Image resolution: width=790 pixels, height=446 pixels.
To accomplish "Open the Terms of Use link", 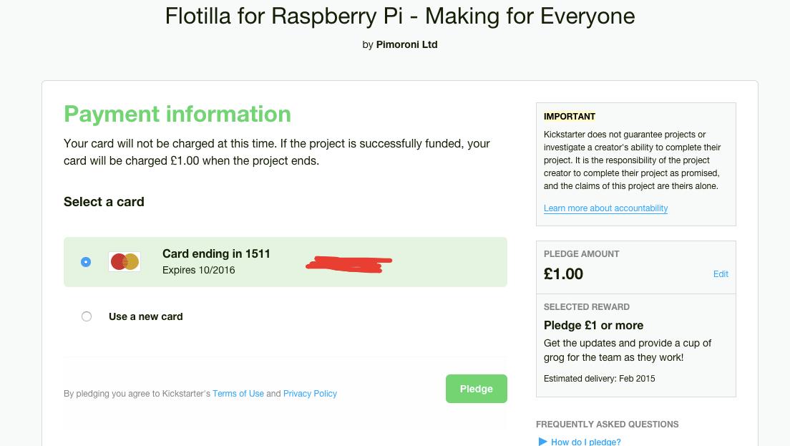I will coord(238,394).
